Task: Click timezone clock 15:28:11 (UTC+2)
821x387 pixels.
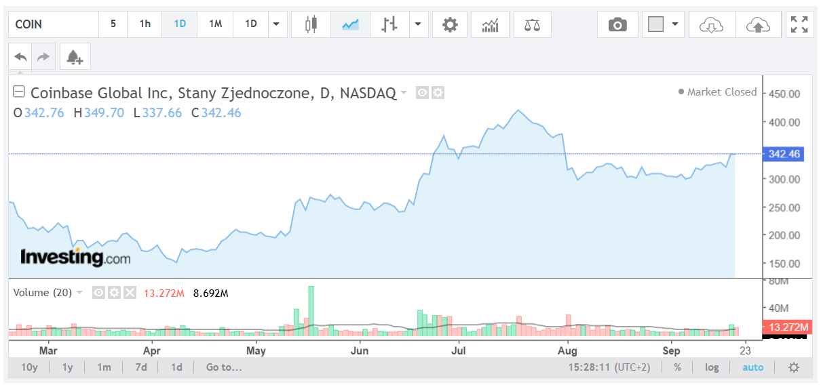Action: tap(609, 367)
